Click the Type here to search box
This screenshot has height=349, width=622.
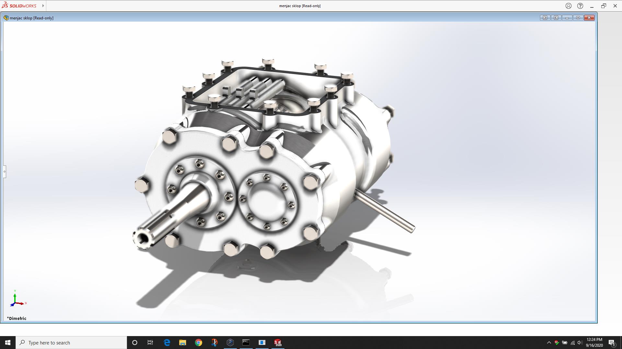71,343
